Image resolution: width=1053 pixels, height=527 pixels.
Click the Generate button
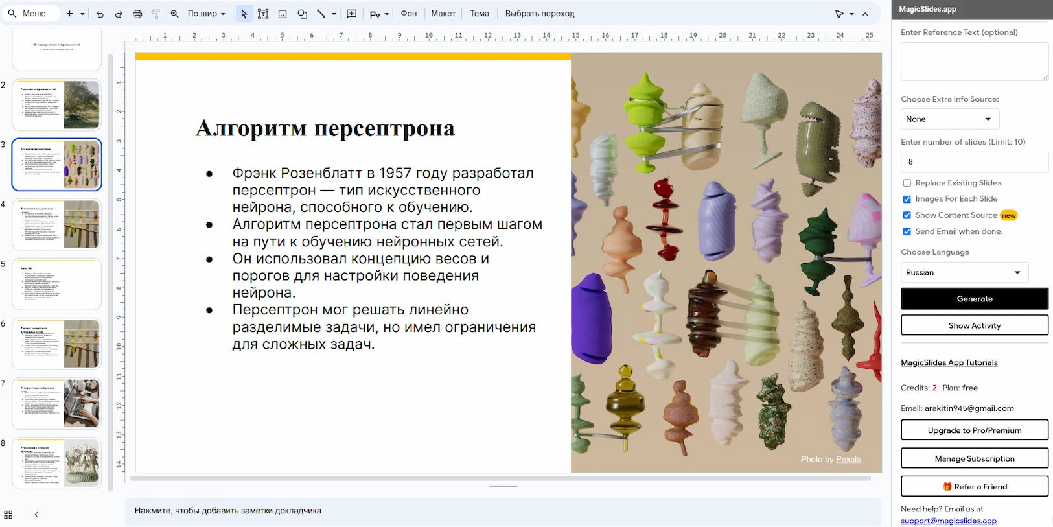[975, 299]
